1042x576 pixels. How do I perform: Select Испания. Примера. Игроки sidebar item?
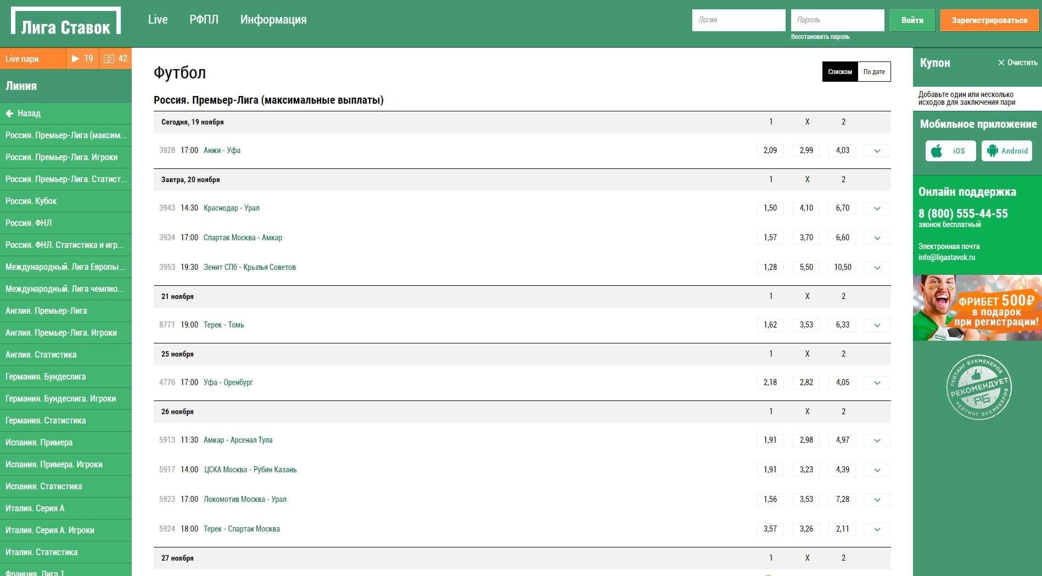(66, 465)
